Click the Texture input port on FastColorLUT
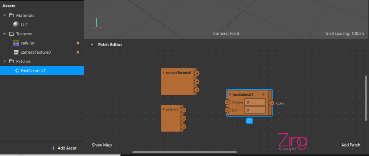The width and height of the screenshot is (369, 156). click(227, 102)
